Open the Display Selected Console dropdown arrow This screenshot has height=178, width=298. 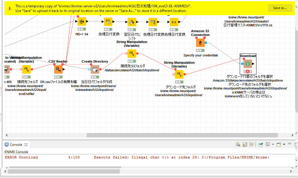point(273,144)
